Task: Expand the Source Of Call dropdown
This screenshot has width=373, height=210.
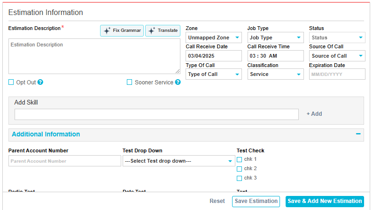Action: pos(337,56)
